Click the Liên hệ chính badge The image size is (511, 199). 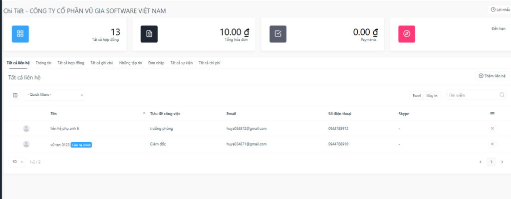[81, 145]
